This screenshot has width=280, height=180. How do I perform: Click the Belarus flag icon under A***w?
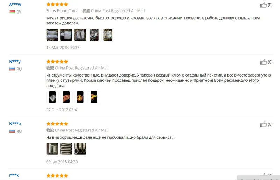coord(12,12)
